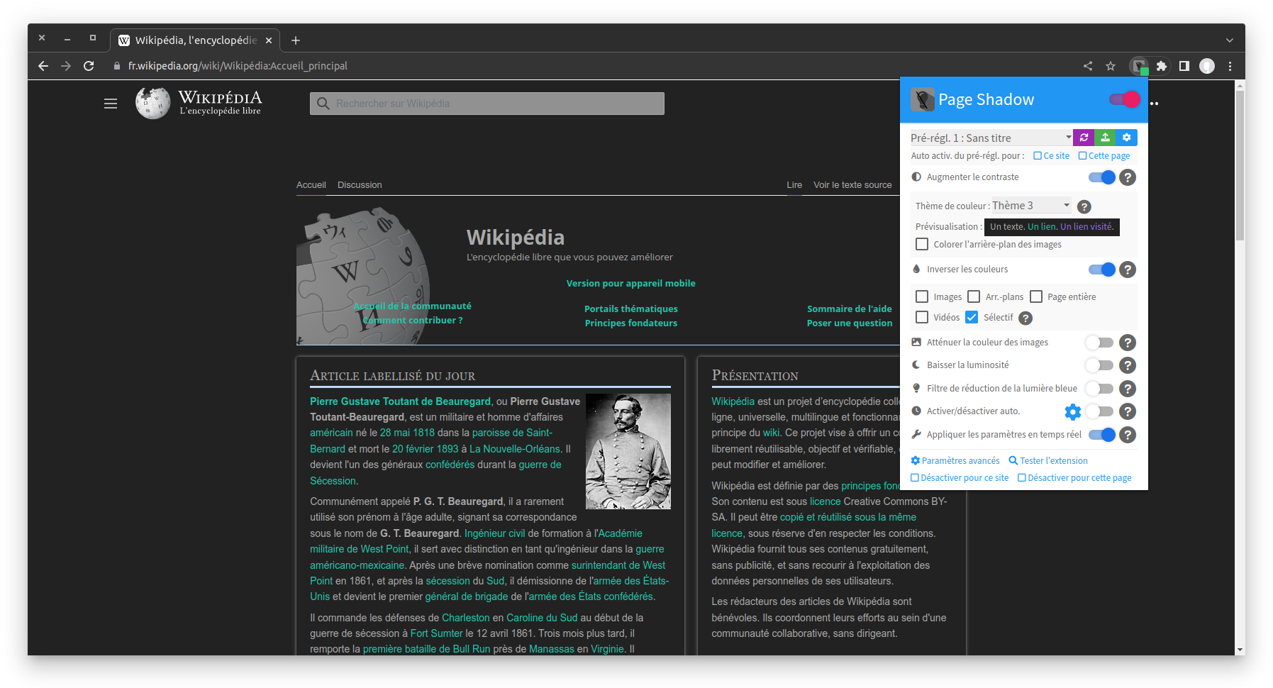This screenshot has width=1273, height=688.
Task: Open the Chrome profile avatar
Action: [x=1207, y=66]
